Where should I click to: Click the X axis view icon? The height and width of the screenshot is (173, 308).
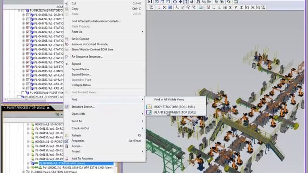pos(230,8)
